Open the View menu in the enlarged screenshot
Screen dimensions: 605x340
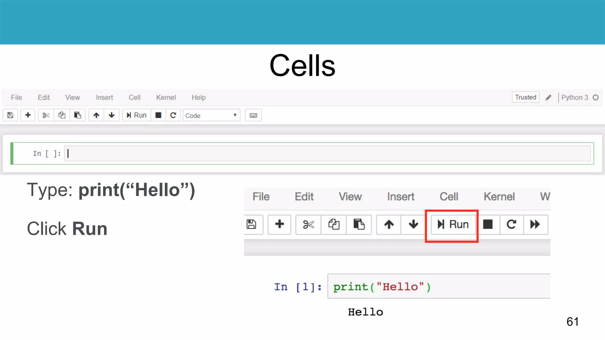point(350,197)
